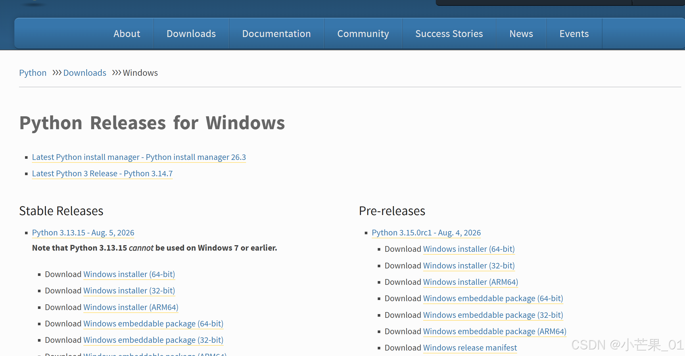Download pre-release Windows embeddable package (ARM64)
Viewport: 685px width, 356px height.
495,332
